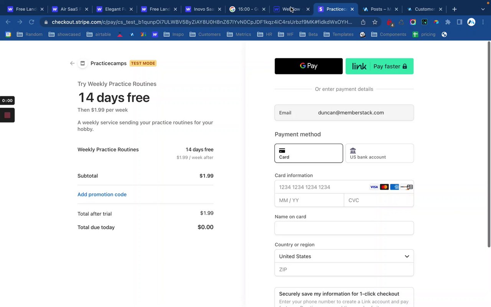Open the Country or region dropdown

(344, 256)
